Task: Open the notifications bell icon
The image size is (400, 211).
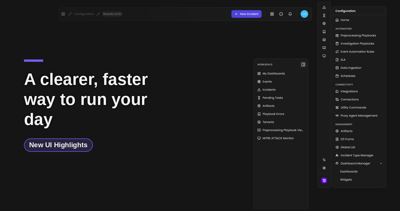Action: (x=290, y=14)
